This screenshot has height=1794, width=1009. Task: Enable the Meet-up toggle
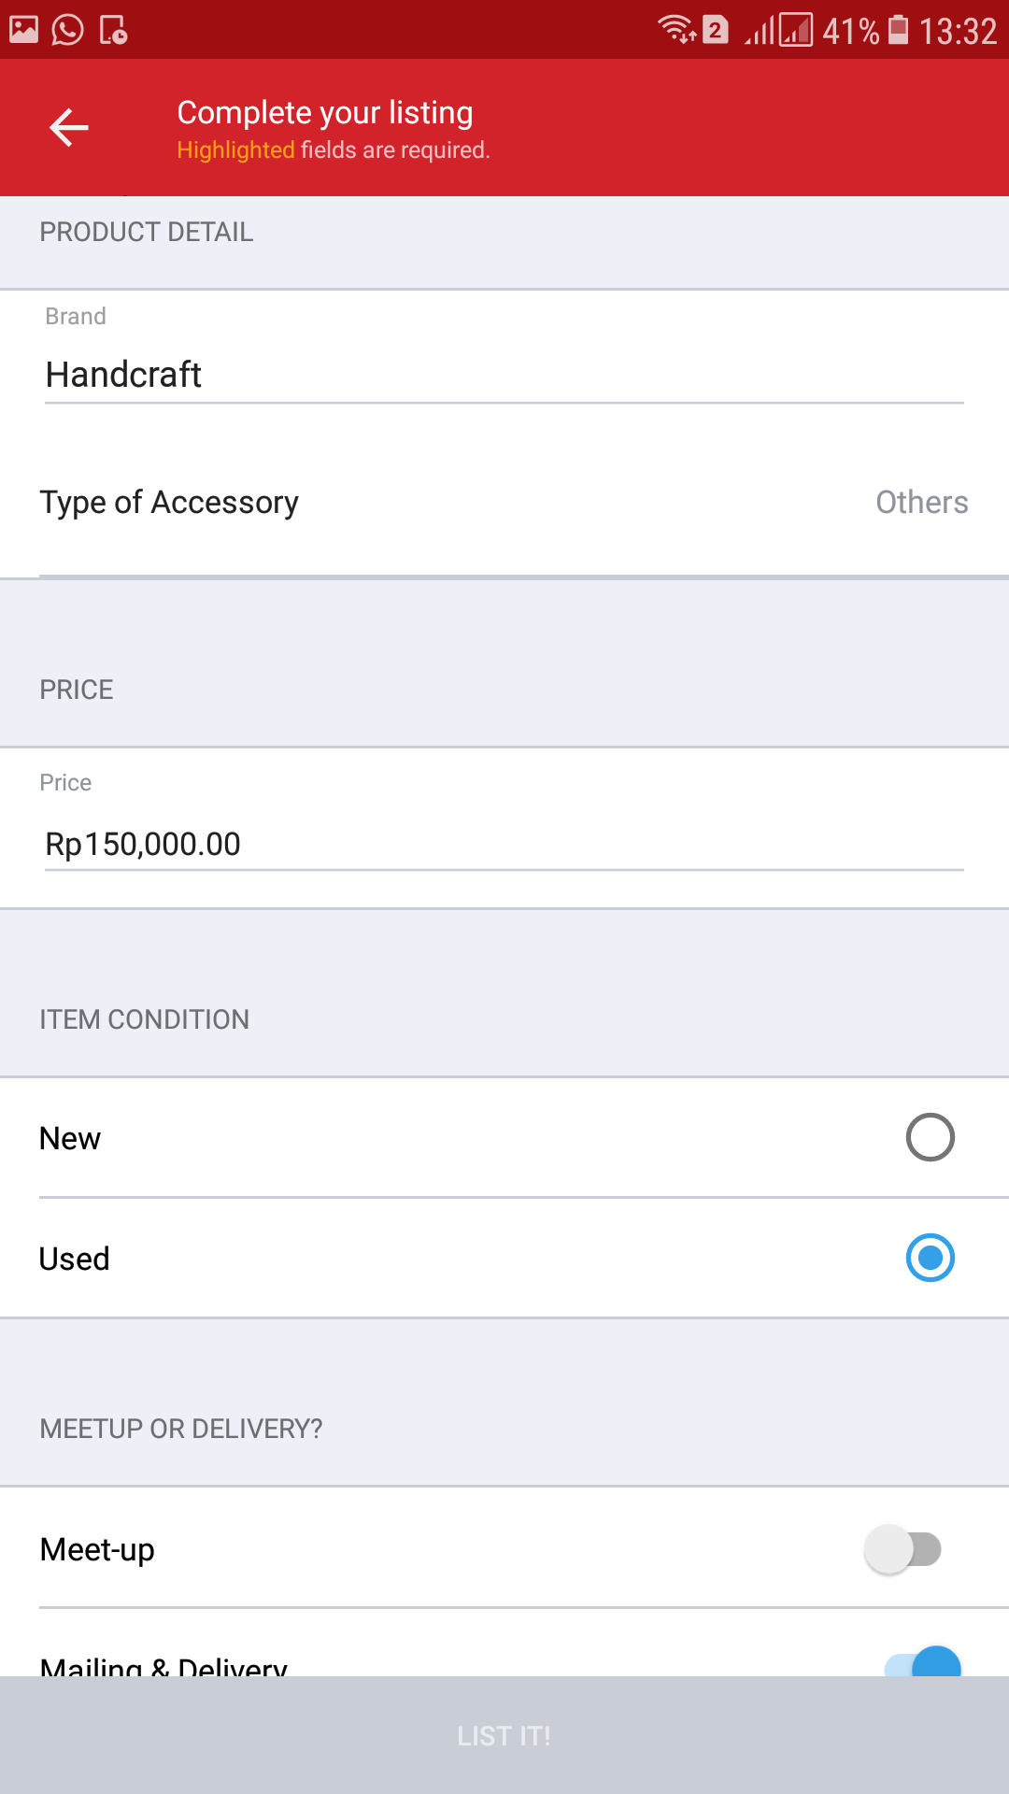[902, 1549]
